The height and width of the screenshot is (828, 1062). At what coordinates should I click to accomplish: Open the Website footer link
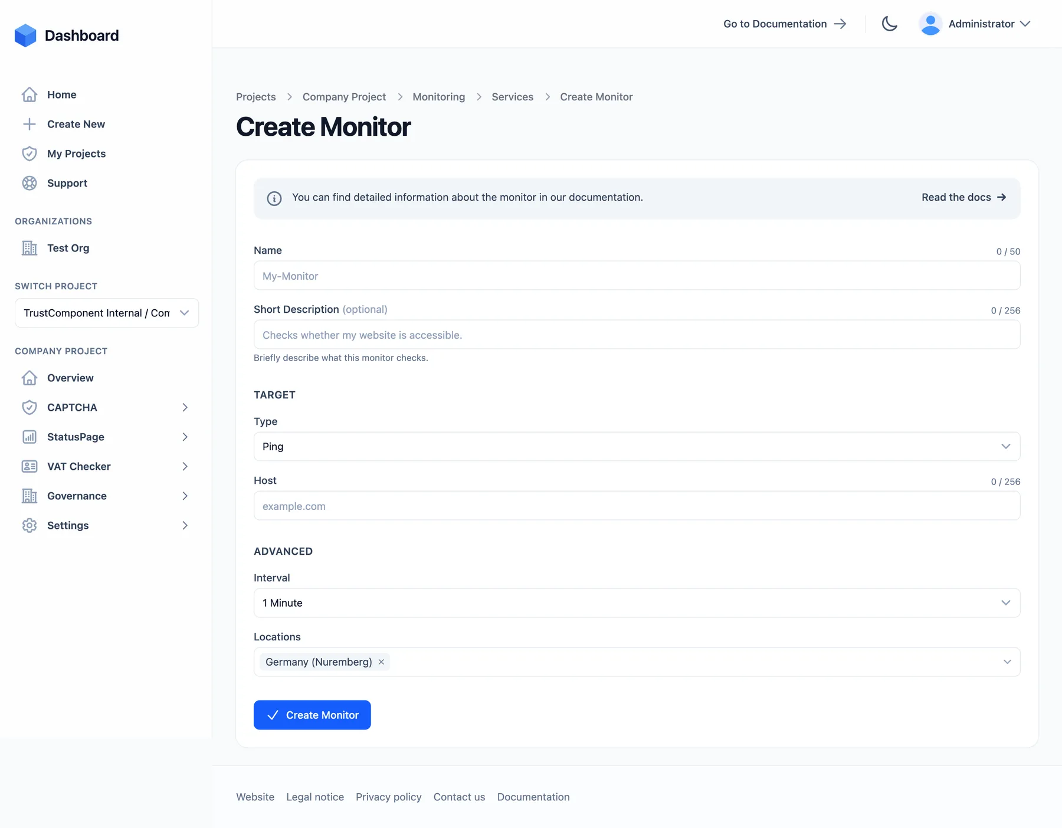coord(255,797)
